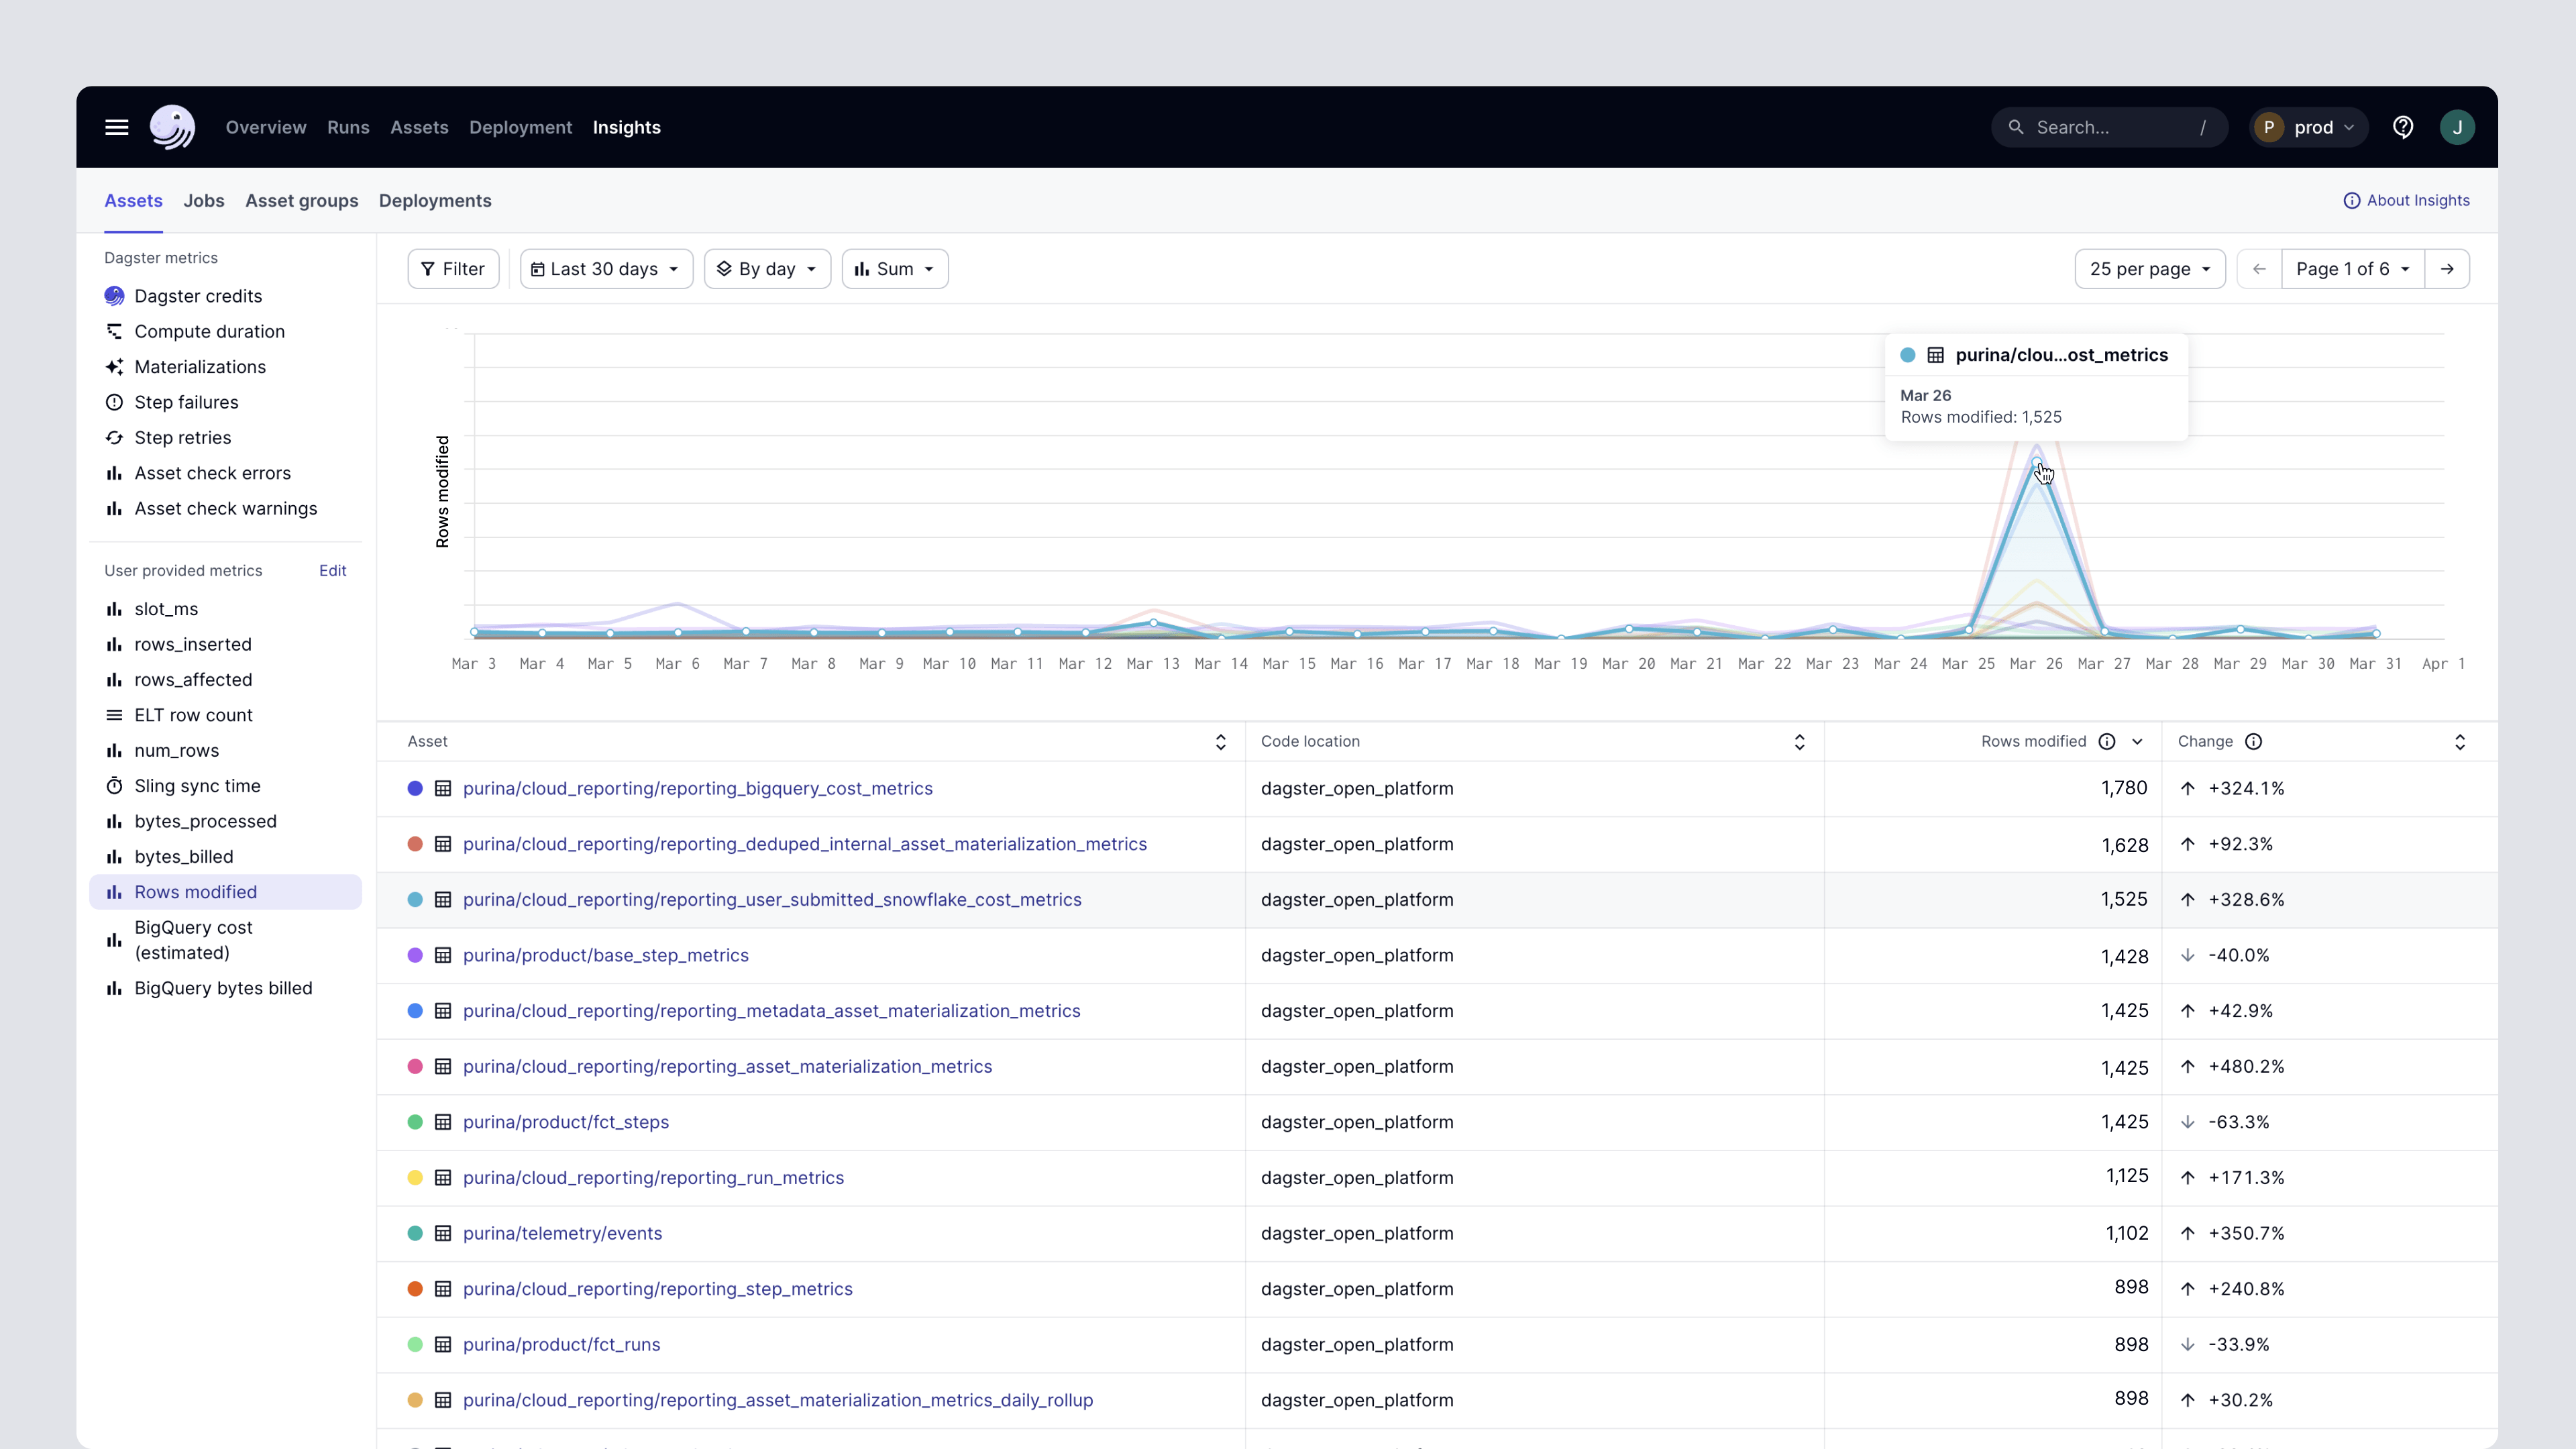Sort by Change column
Image resolution: width=2576 pixels, height=1449 pixels.
click(x=2460, y=741)
